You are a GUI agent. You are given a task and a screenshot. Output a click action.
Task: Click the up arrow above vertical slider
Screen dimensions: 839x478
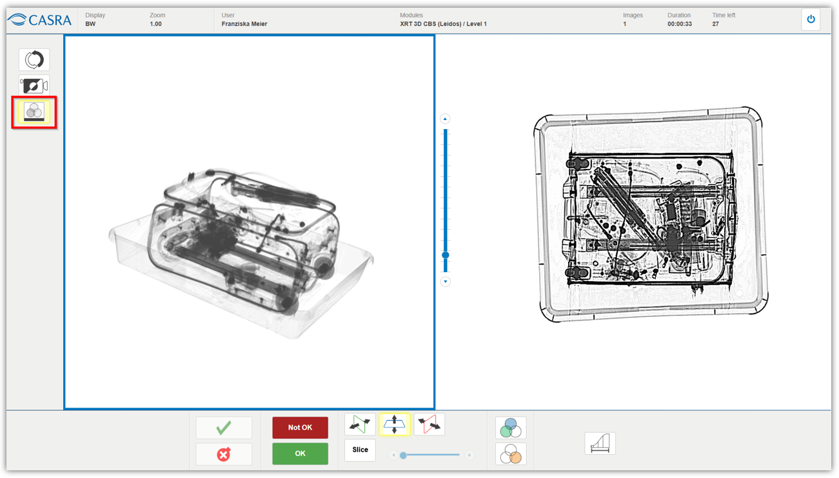click(445, 119)
